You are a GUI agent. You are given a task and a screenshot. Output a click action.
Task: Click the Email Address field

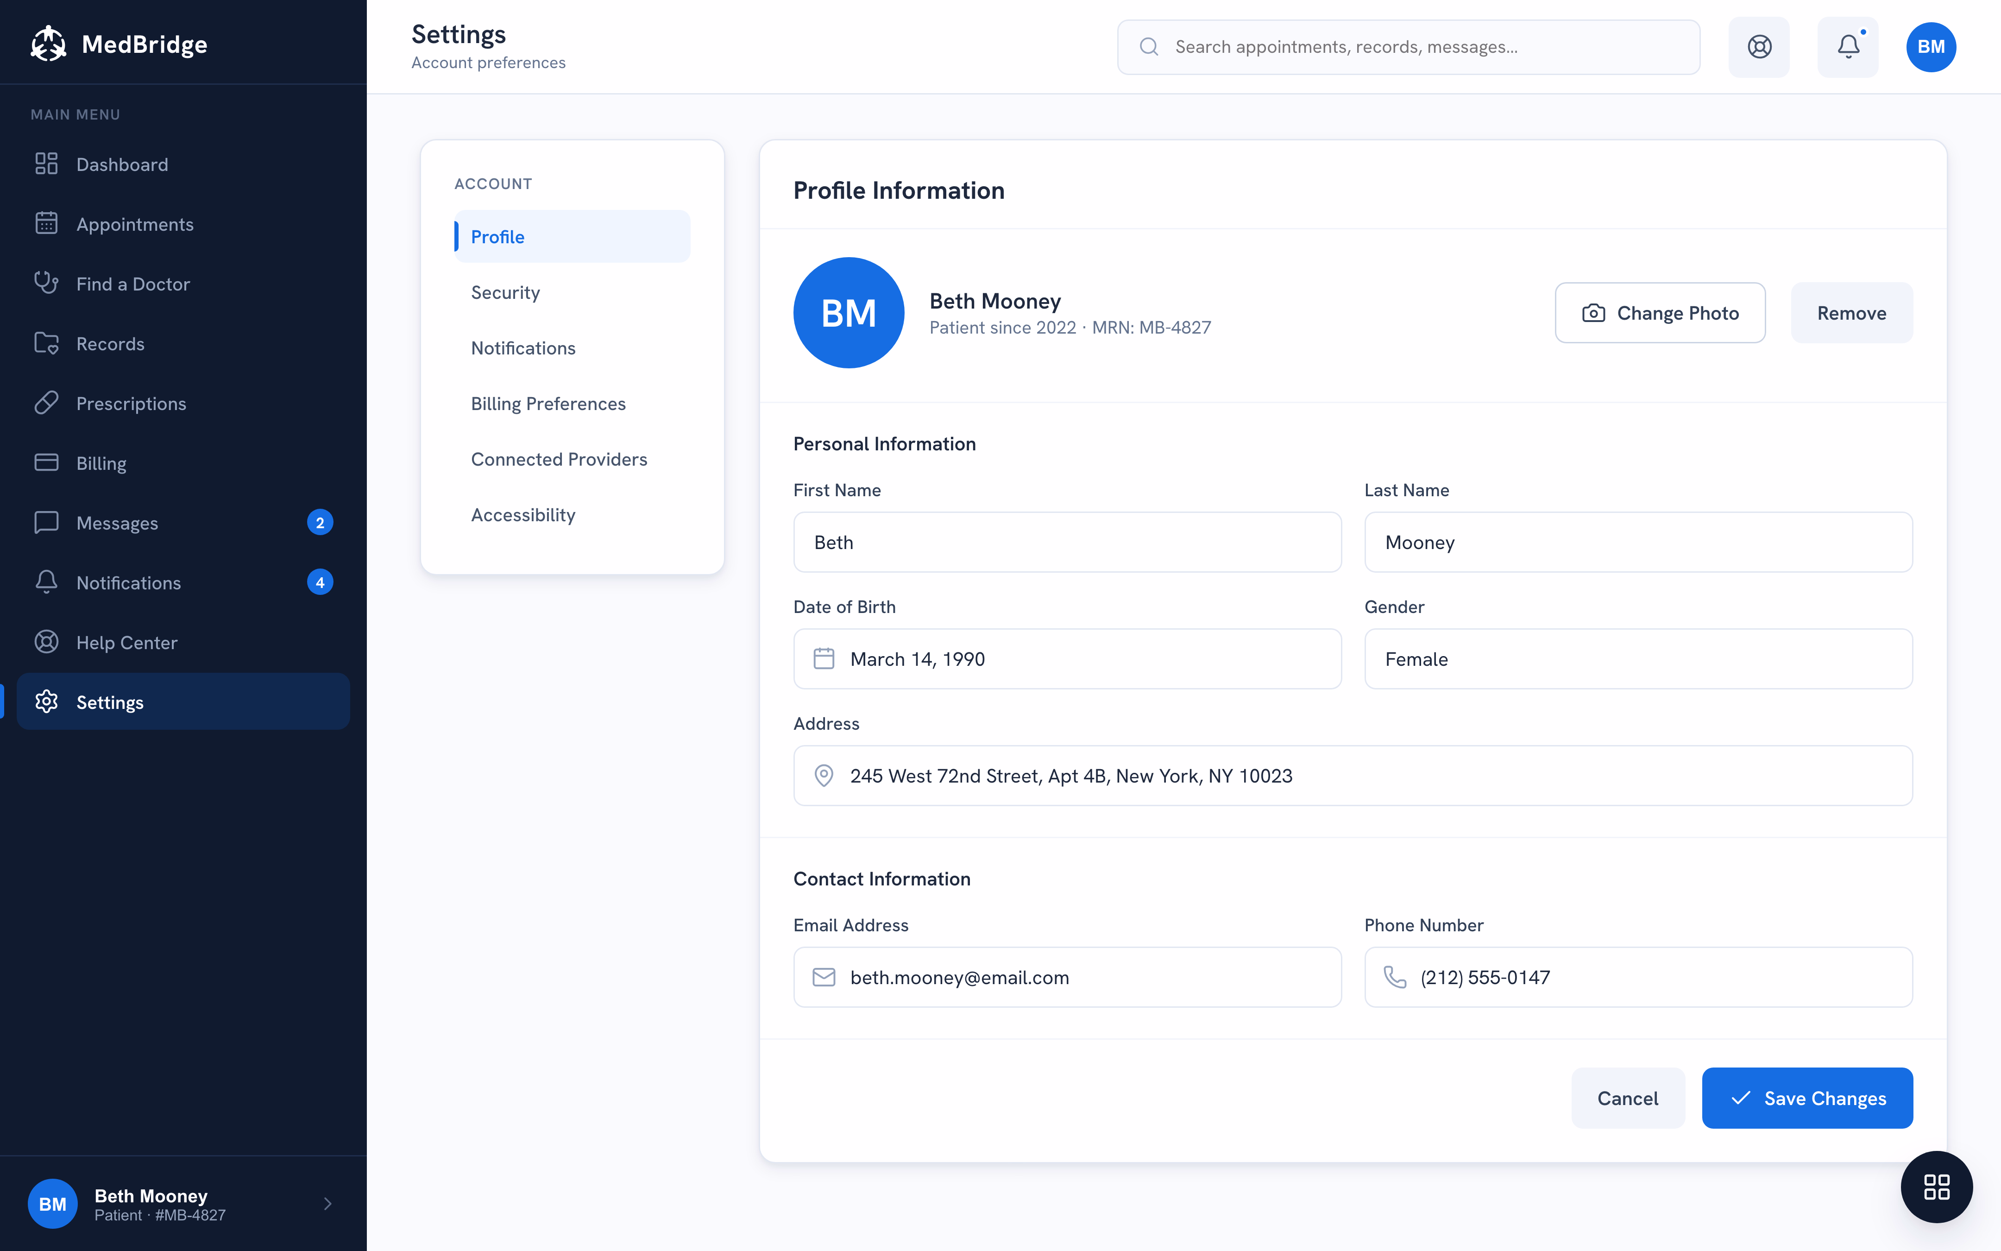pyautogui.click(x=1067, y=977)
